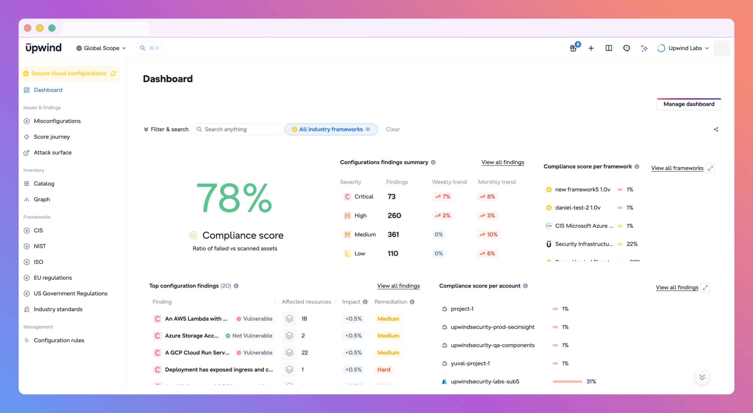This screenshot has width=753, height=413.
Task: Open the documentation book icon
Action: click(x=609, y=48)
